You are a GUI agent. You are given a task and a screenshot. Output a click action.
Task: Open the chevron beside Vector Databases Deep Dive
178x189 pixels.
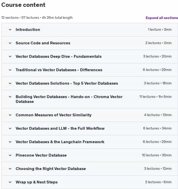pyautogui.click(x=10, y=56)
